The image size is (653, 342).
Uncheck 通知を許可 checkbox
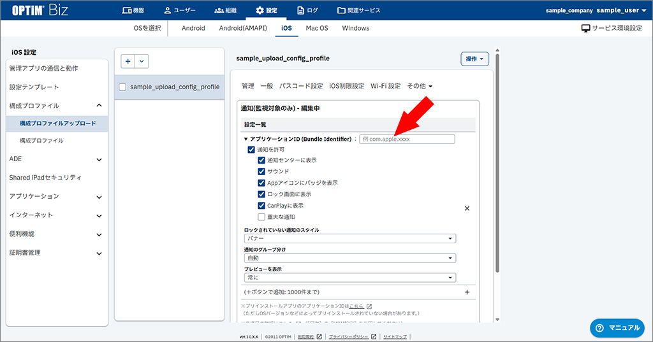click(x=251, y=150)
